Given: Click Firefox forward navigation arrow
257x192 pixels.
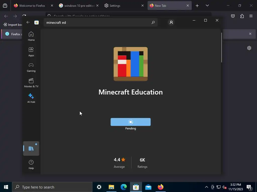Looking at the screenshot, I should point(15,16).
